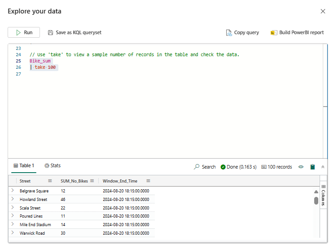Expand the Howland Street row
The width and height of the screenshot is (329, 245).
click(x=13, y=199)
